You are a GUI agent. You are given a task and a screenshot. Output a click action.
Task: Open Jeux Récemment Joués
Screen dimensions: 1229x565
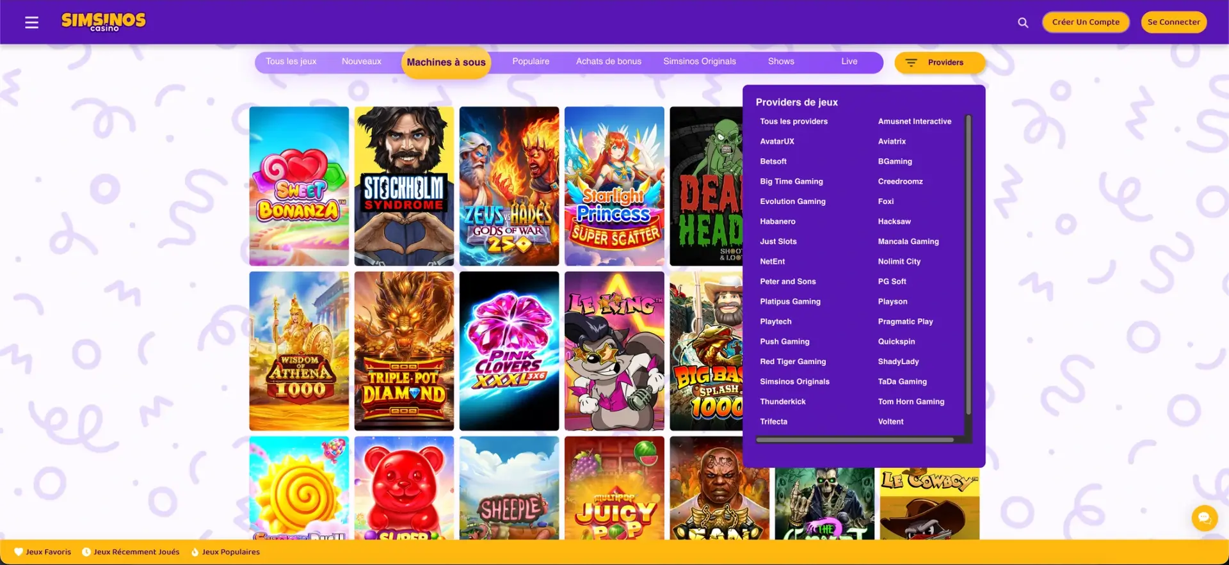[x=131, y=552]
